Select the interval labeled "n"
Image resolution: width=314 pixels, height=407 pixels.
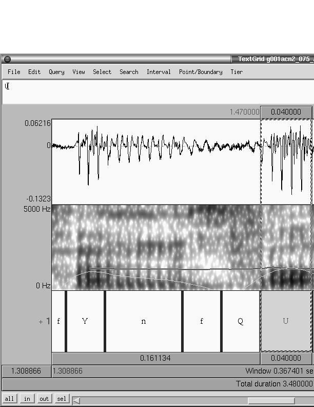pos(144,321)
